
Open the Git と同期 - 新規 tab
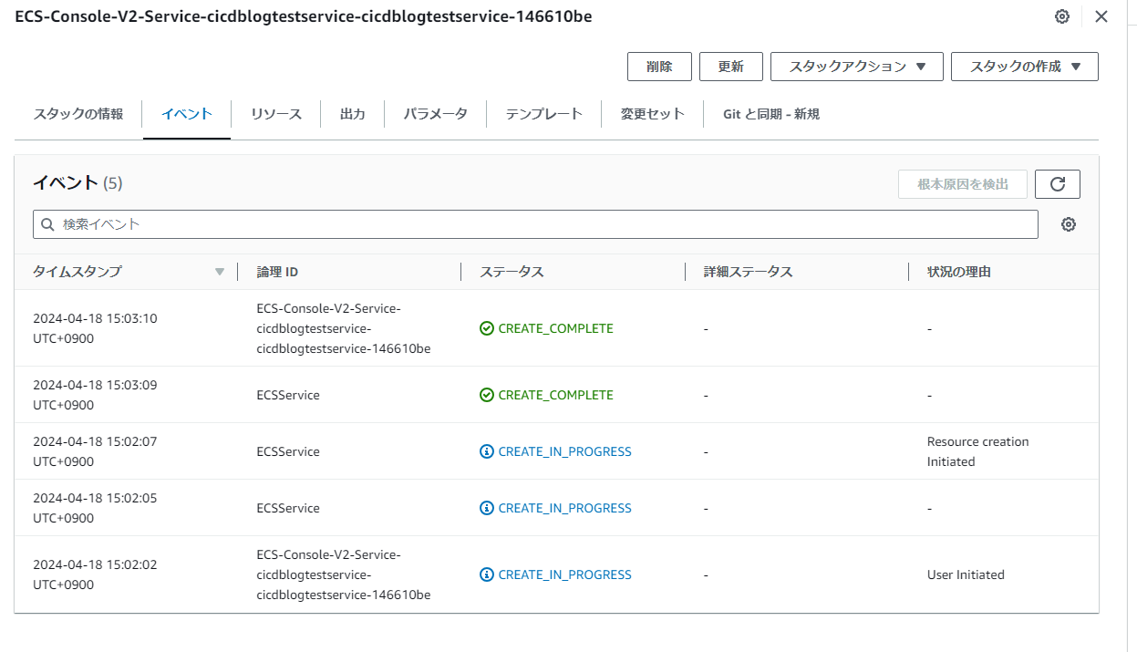point(771,114)
